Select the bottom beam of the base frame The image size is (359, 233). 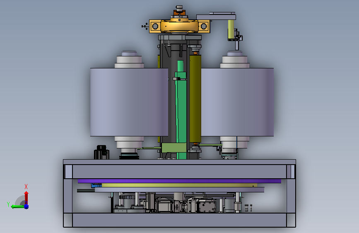pyautogui.click(x=180, y=220)
